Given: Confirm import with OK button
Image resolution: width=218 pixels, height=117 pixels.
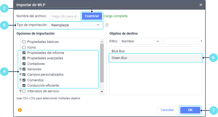Looking at the screenshot, I should (190, 110).
